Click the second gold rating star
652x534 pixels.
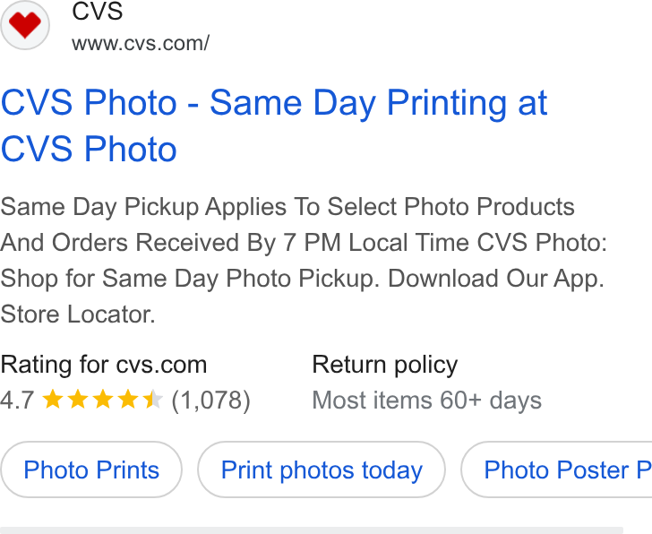(78, 400)
